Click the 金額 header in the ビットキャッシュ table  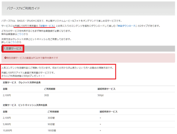(x=5, y=111)
